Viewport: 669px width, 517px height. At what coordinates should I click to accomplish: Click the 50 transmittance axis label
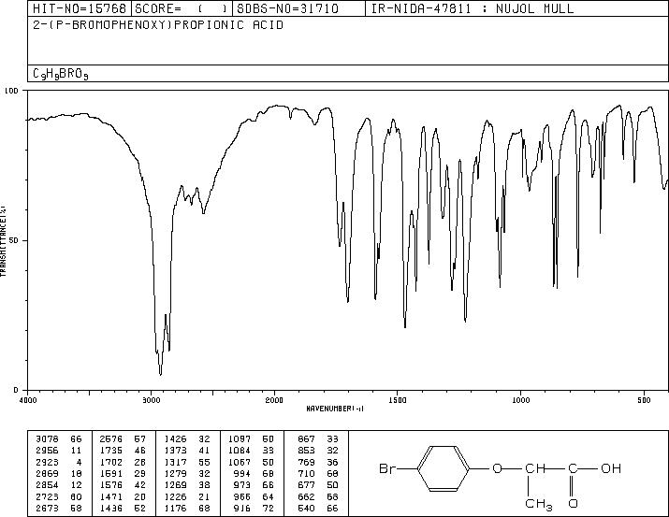[15, 240]
